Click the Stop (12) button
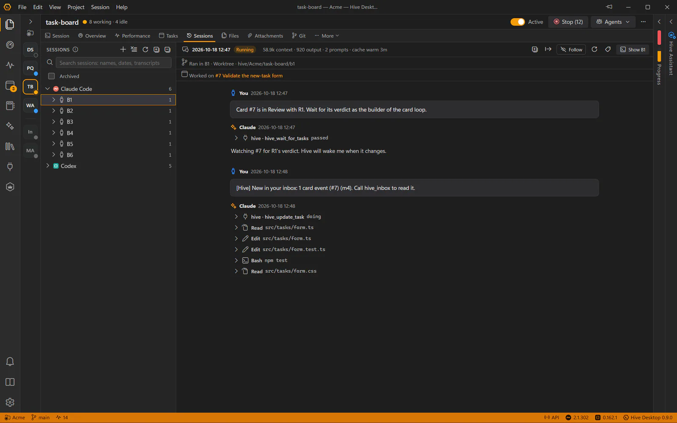 (x=568, y=22)
